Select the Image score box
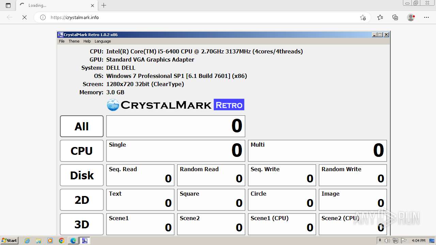The height and width of the screenshot is (245, 436). 353,200
